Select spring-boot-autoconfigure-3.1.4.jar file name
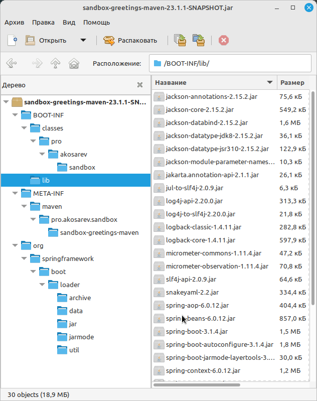Viewport: 317px width, 401px height. click(220, 344)
